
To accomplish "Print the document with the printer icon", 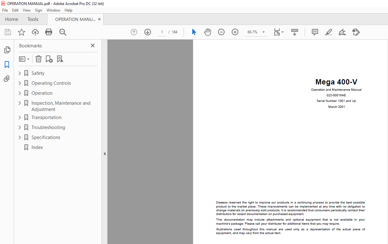I will point(49,32).
